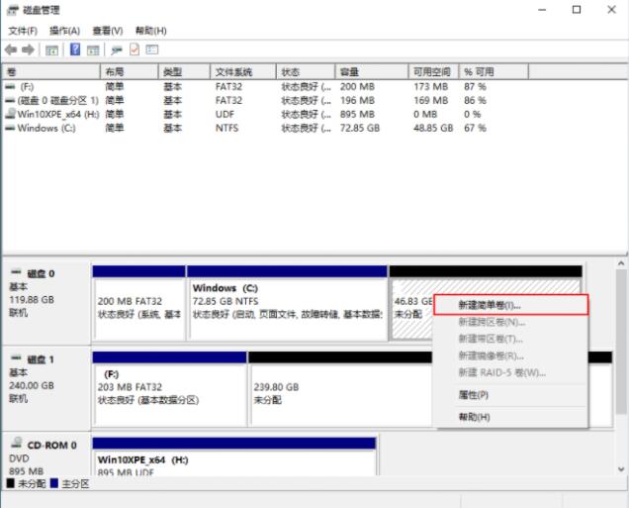Sort by the 布局 column header
Screen dimensions: 629x508
coord(130,72)
